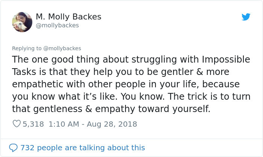This screenshot has width=263, height=157.
Task: Click the 5,318 likes count
Action: click(33, 124)
